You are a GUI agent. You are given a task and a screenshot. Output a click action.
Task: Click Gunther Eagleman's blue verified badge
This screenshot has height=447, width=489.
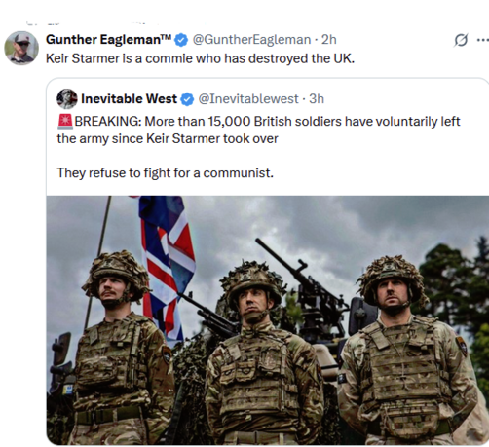[181, 40]
